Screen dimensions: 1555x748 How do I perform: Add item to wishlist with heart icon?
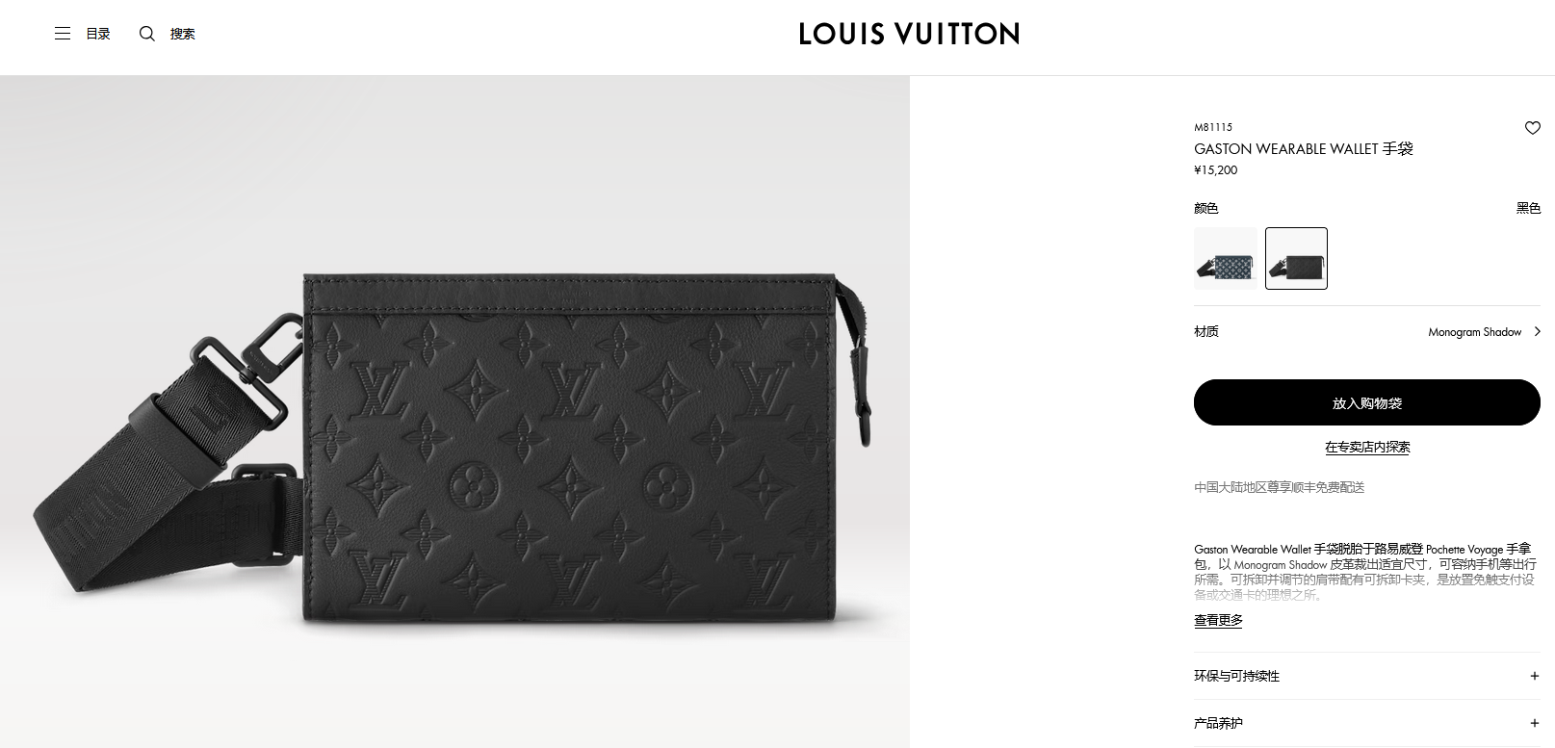pos(1533,128)
